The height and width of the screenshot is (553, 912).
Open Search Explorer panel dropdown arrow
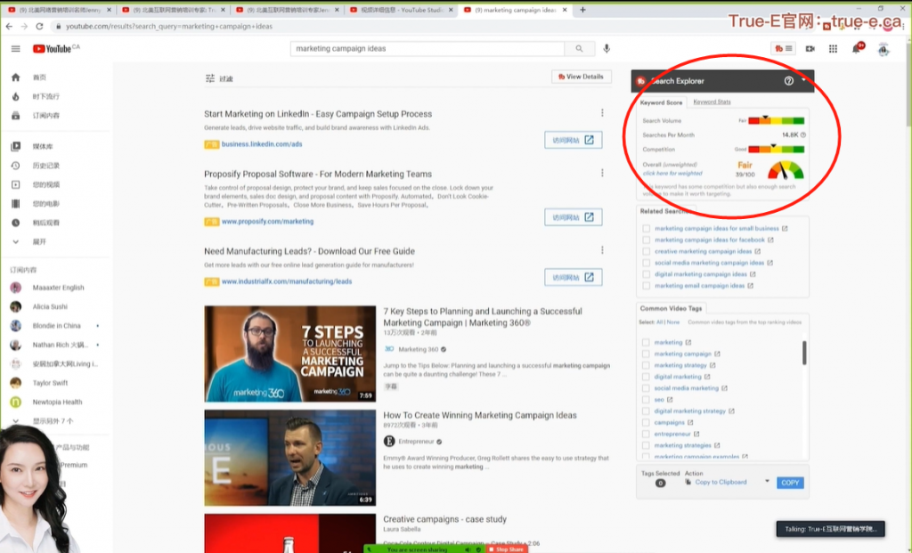[x=803, y=80]
